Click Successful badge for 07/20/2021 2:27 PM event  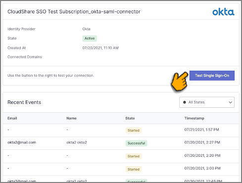point(136,143)
